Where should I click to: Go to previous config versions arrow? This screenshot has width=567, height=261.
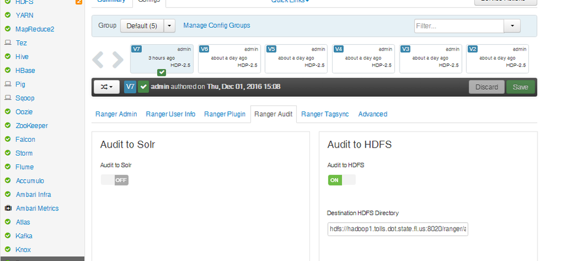pyautogui.click(x=98, y=60)
